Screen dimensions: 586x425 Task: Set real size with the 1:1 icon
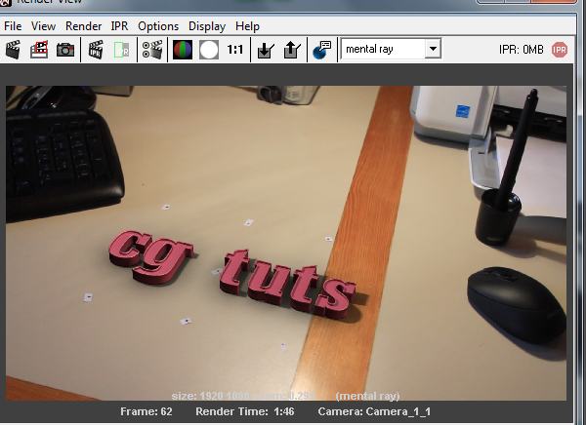point(235,50)
